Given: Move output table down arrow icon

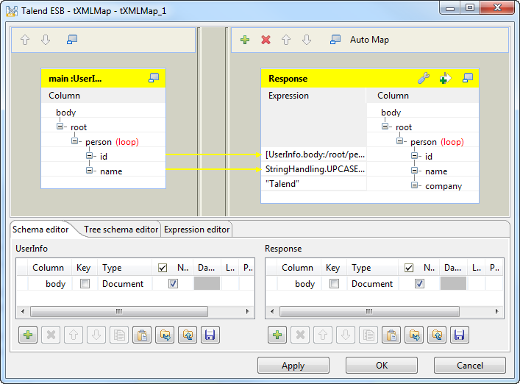Looking at the screenshot, I should 307,40.
